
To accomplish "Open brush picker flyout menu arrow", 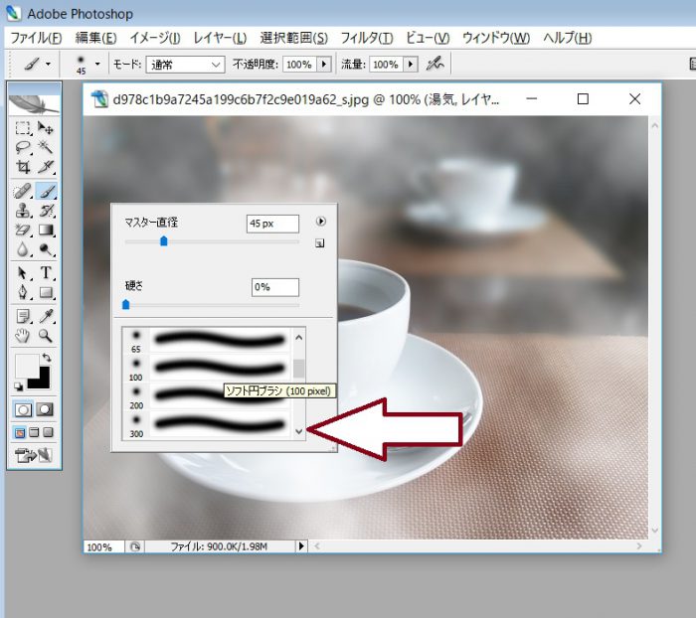I will 320,221.
